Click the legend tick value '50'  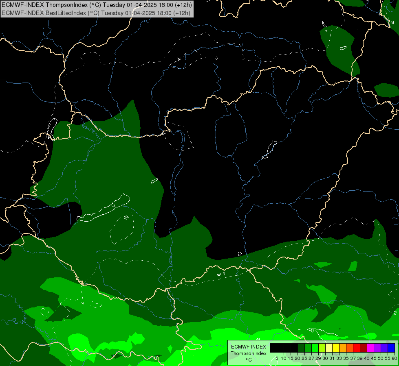[x=381, y=358]
